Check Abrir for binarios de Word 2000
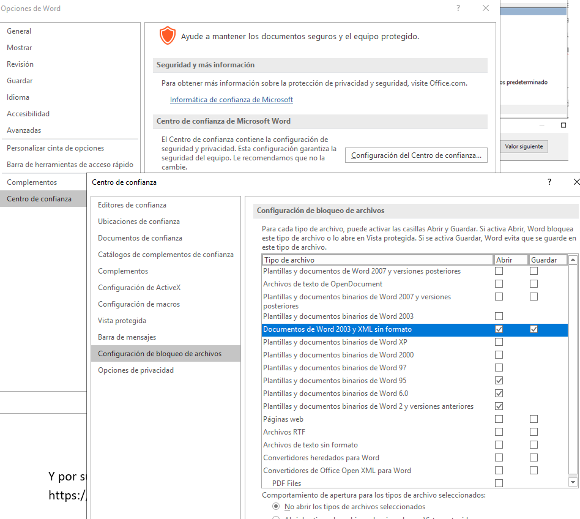Viewport: 580px width, 519px height. click(x=499, y=355)
